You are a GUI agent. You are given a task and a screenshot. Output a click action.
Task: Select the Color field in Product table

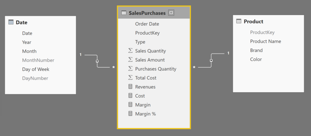(x=256, y=59)
